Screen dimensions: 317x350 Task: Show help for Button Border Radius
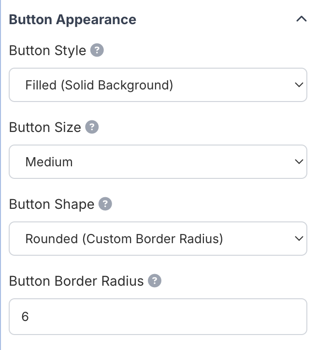[155, 281]
